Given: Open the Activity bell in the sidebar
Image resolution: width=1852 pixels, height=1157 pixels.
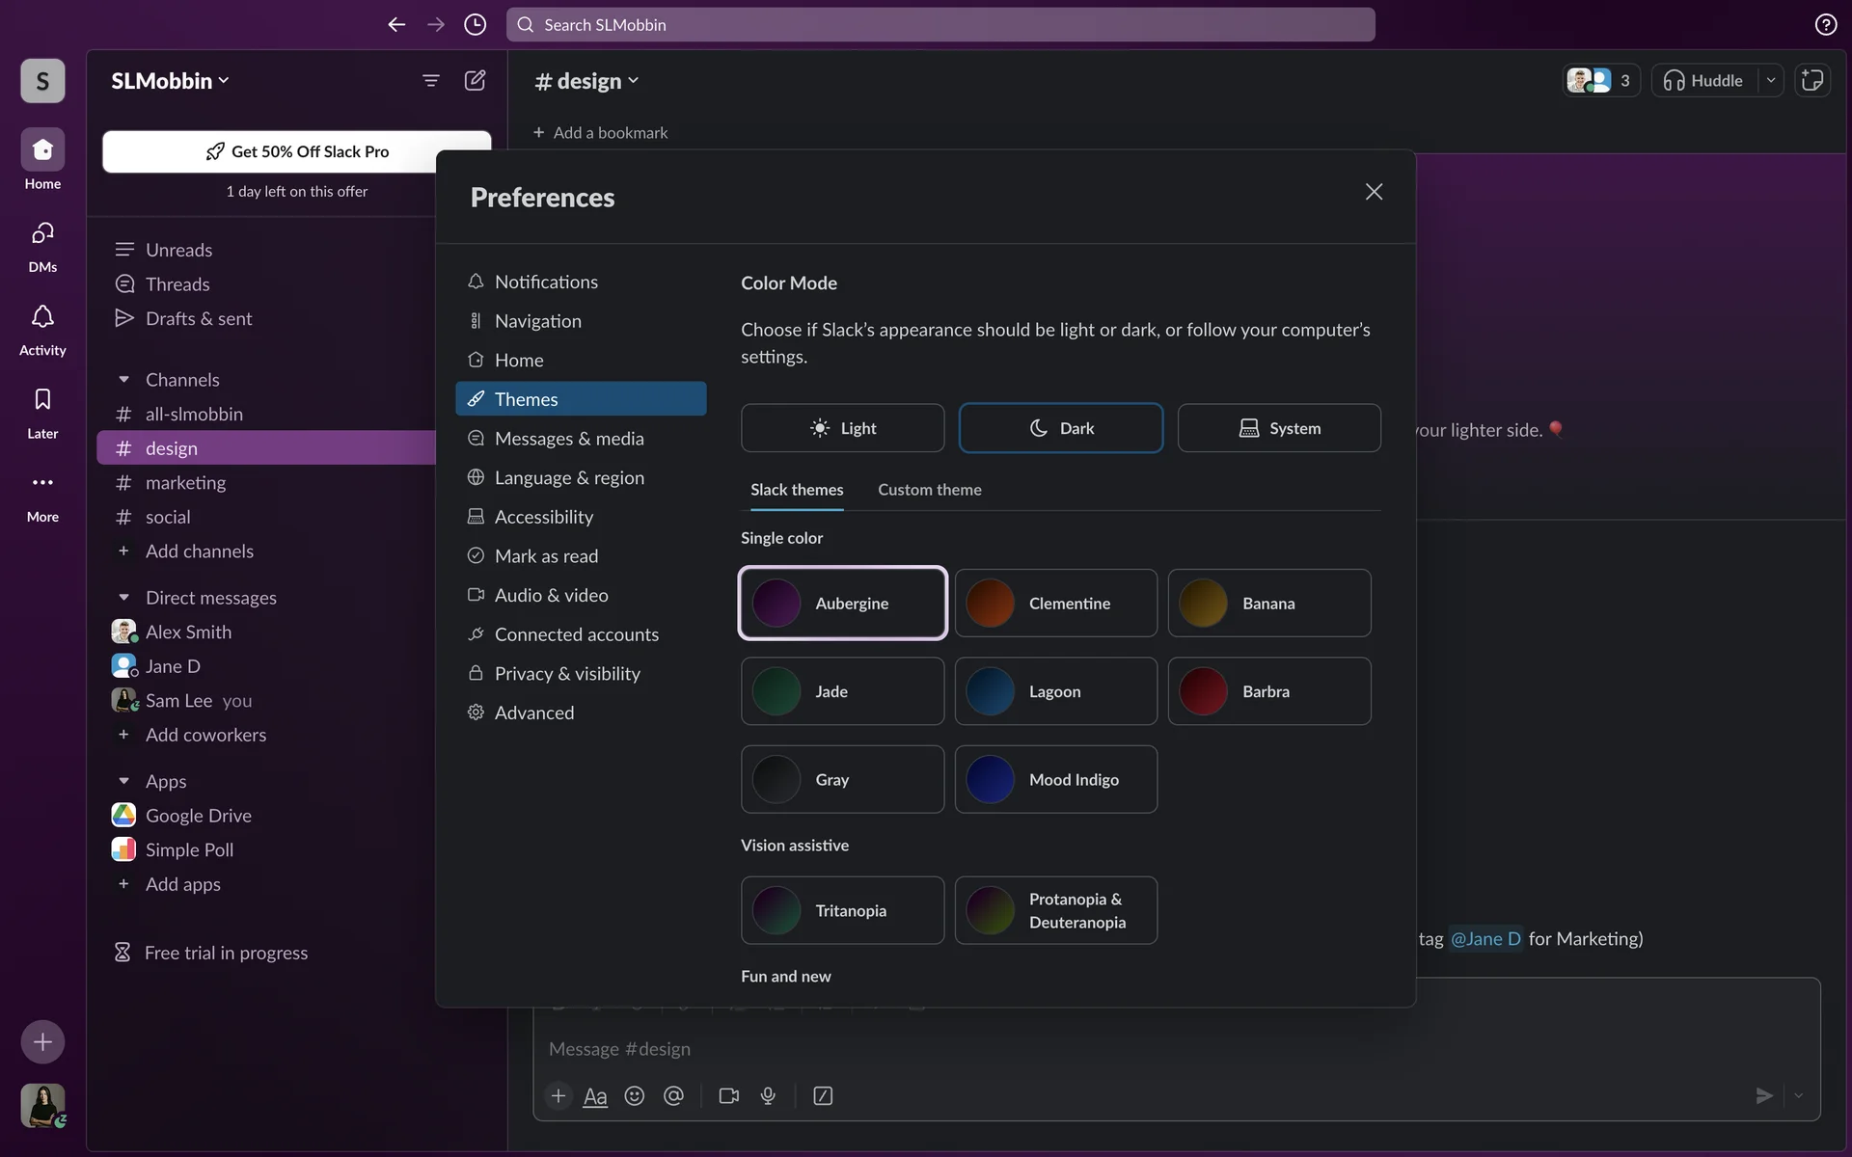Looking at the screenshot, I should (42, 317).
